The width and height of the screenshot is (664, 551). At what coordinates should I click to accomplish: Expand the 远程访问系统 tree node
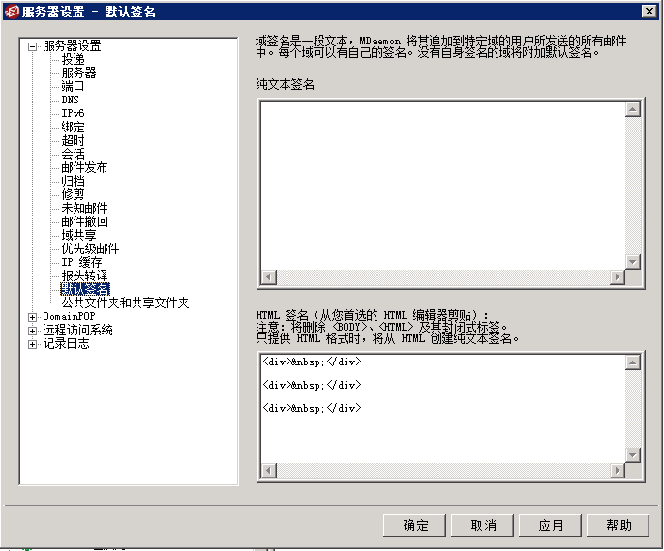click(x=33, y=330)
